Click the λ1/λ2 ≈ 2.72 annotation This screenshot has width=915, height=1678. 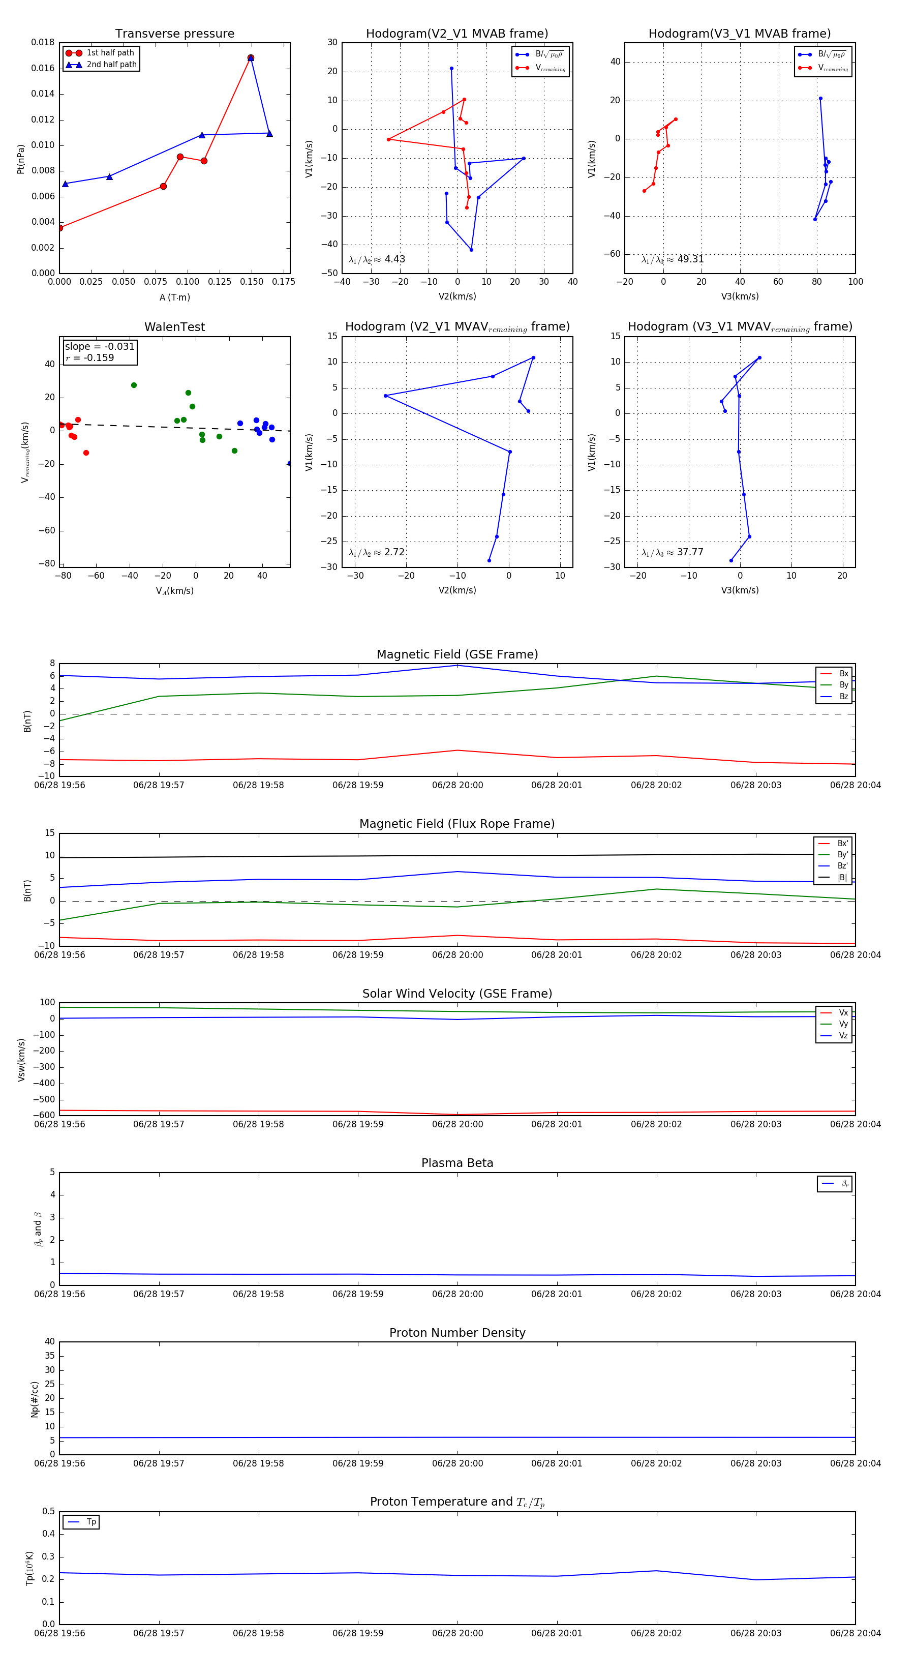click(376, 552)
